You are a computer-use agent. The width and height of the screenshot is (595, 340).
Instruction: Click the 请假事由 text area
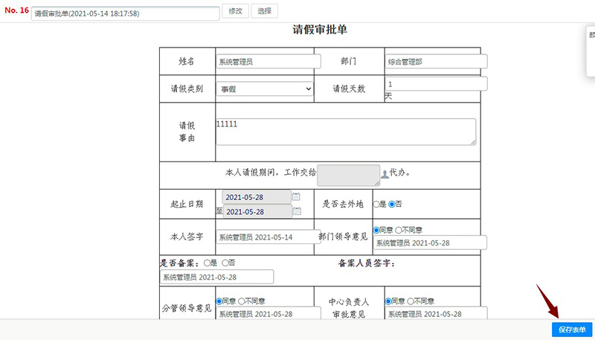click(346, 132)
